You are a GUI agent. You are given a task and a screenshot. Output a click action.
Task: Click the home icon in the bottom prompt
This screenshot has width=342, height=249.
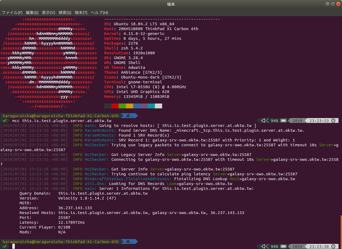(128, 242)
